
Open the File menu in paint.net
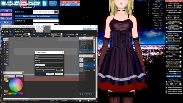3,29
